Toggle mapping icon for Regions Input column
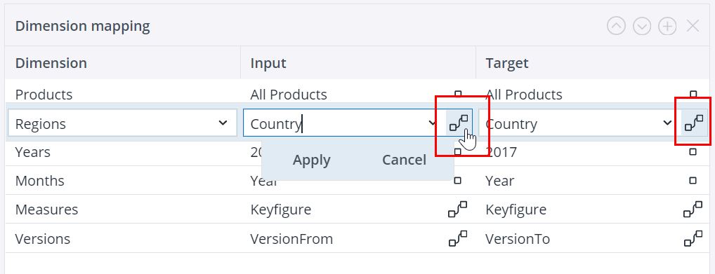The width and height of the screenshot is (715, 274). coord(459,123)
